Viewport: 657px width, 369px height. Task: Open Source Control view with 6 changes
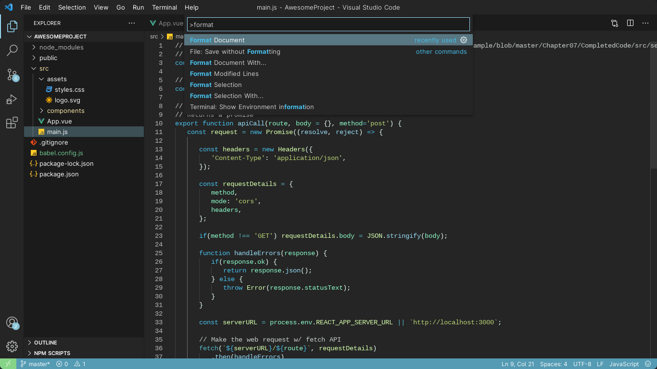click(12, 74)
